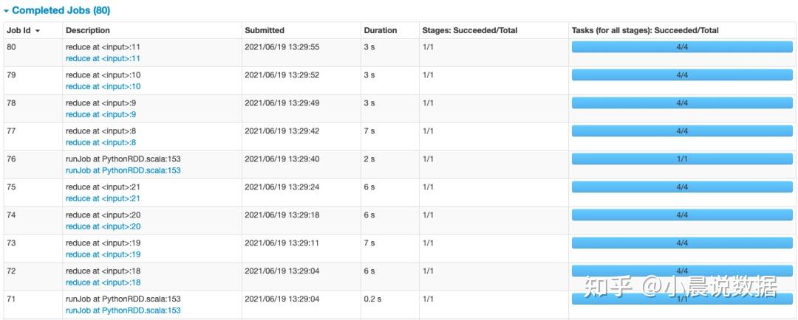Click job 76 task progress bar 1/1
The height and width of the screenshot is (320, 798).
click(681, 159)
